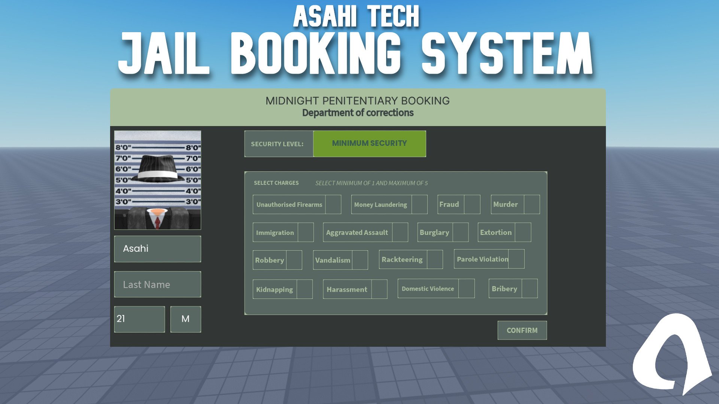Click the Parole Violation label text

click(x=482, y=259)
